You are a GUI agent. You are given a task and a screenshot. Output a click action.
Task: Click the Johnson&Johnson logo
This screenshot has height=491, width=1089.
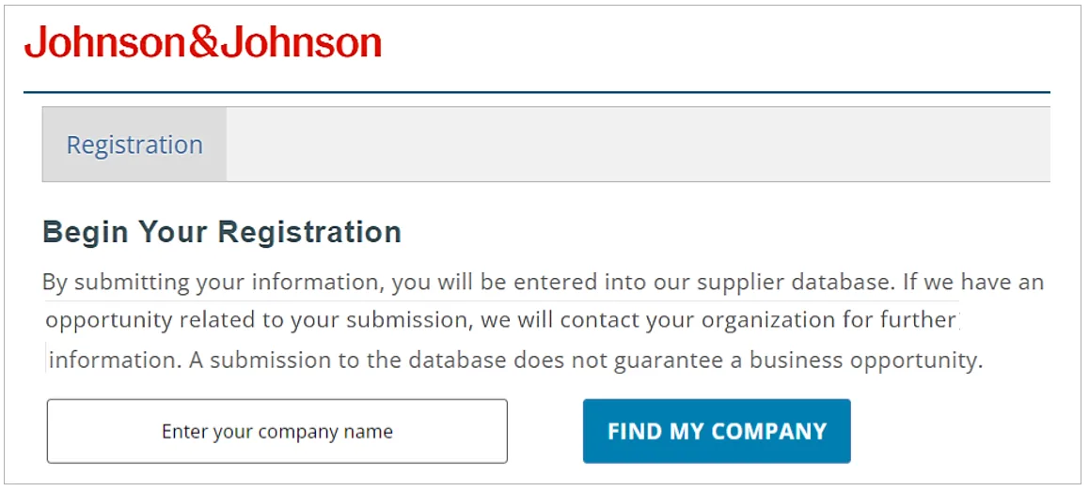tap(203, 43)
